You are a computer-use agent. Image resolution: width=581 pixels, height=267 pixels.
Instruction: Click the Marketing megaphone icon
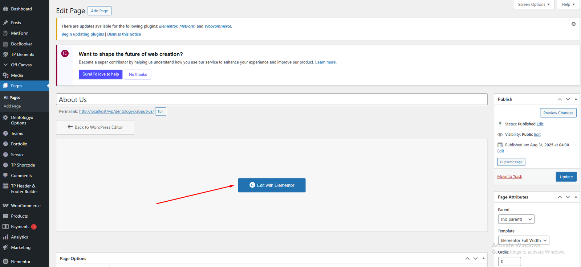pyautogui.click(x=5, y=247)
